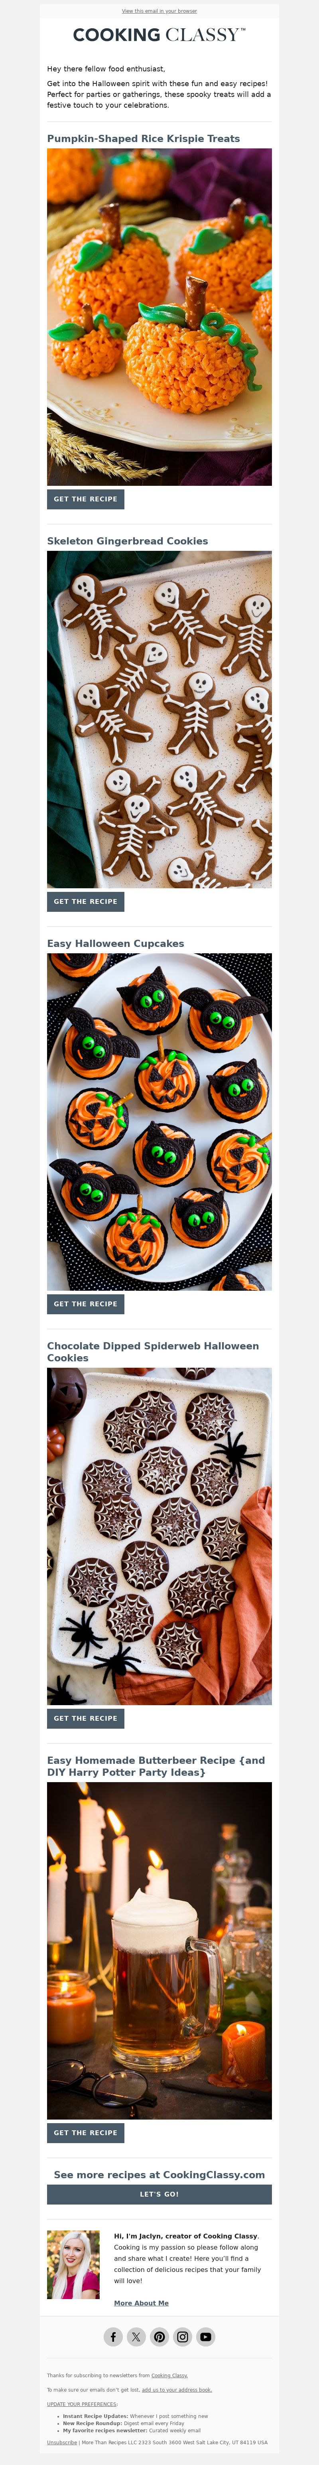
Task: Click Jaclyn's profile photo
Action: point(74,2265)
